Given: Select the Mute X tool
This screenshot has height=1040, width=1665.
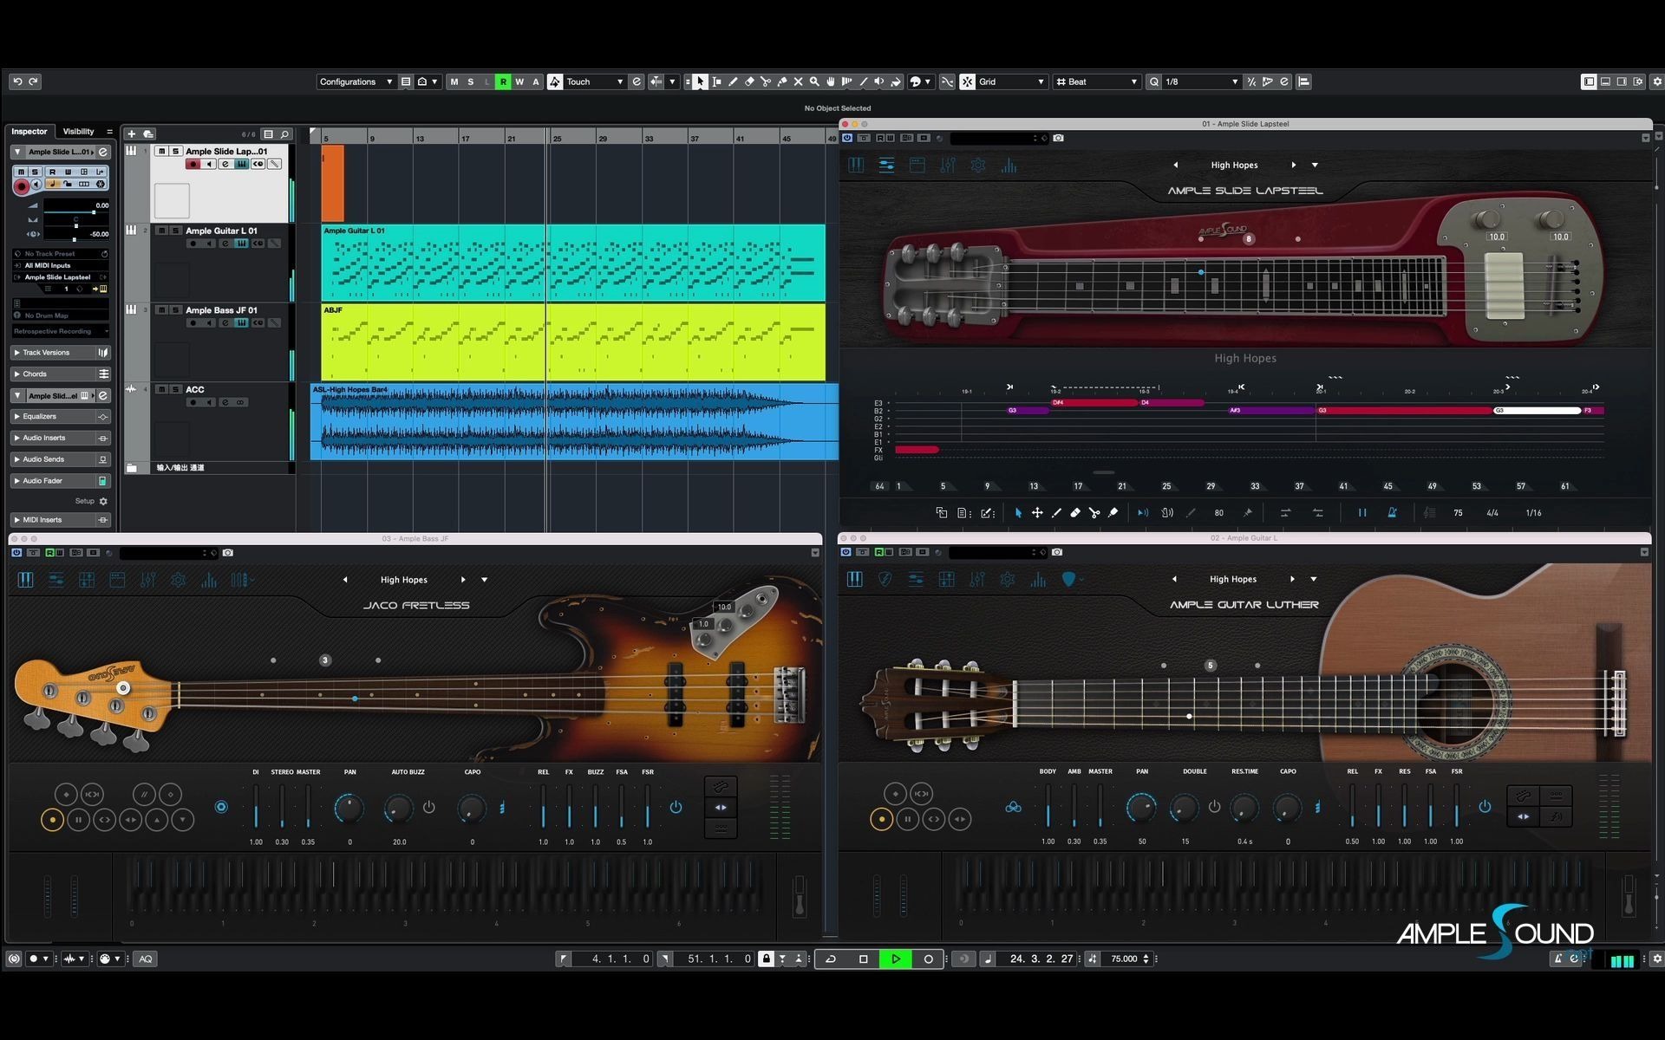Looking at the screenshot, I should (799, 81).
